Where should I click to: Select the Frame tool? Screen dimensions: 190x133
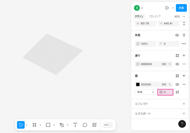34,125
